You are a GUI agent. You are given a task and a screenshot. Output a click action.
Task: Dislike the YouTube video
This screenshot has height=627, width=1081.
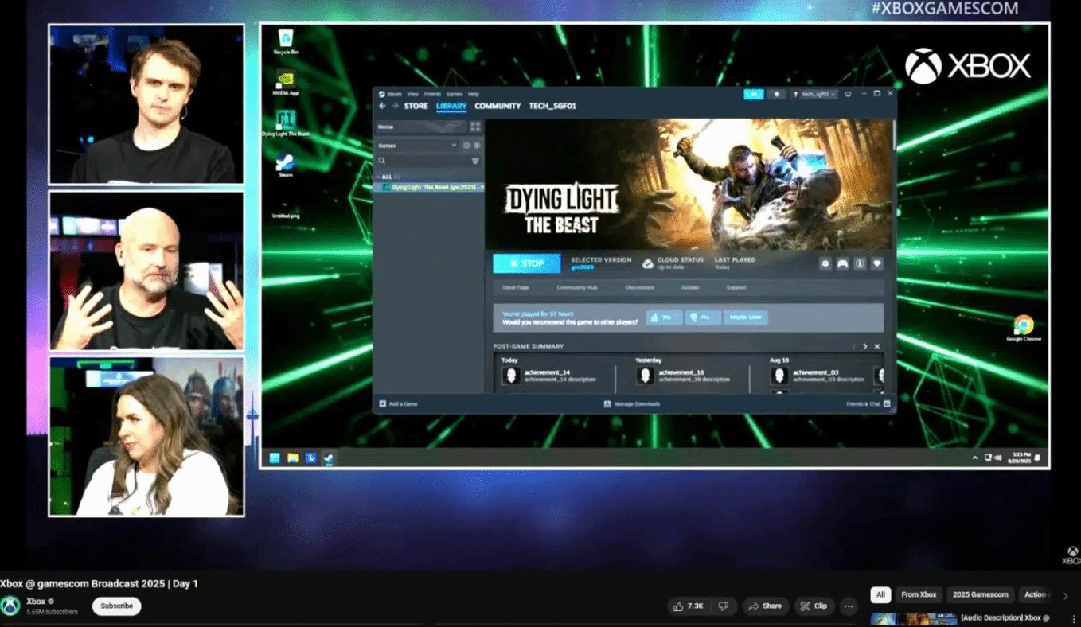tap(724, 606)
